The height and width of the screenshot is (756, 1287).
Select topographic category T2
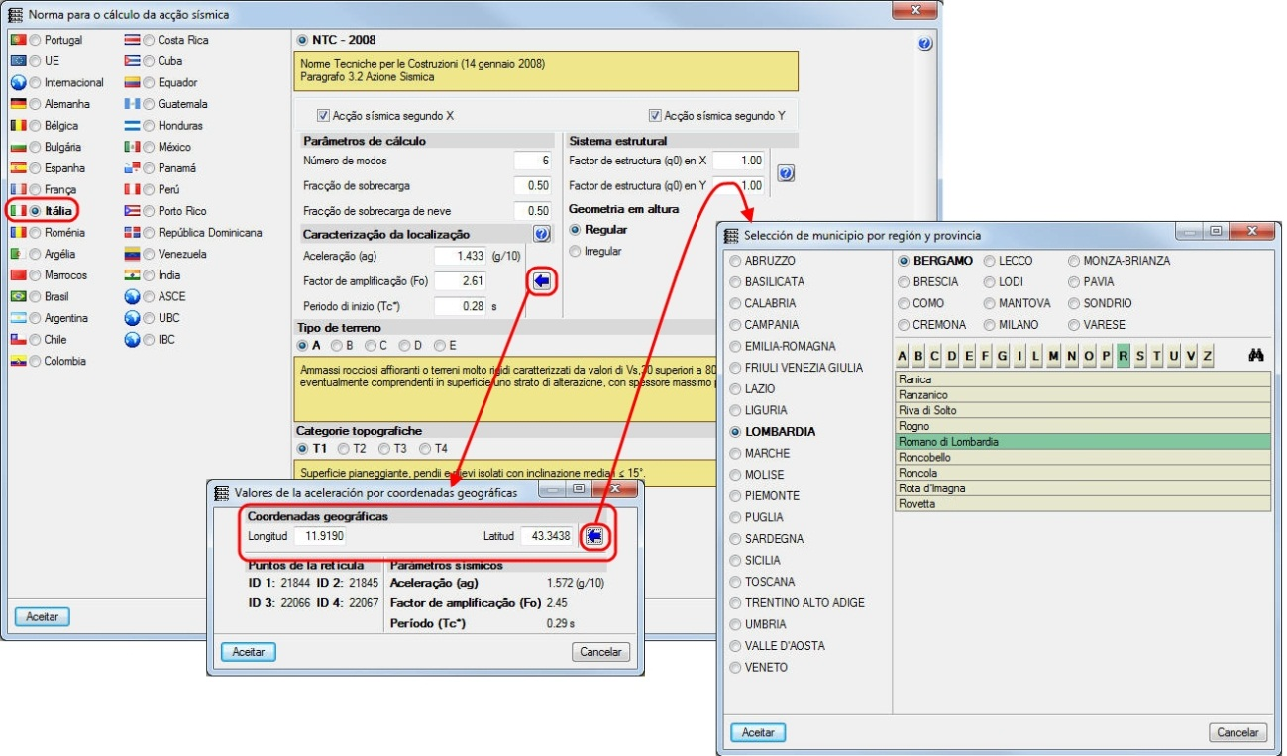pyautogui.click(x=345, y=448)
